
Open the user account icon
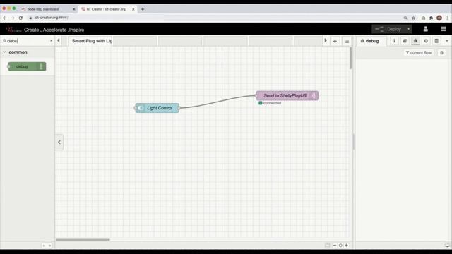pos(425,29)
